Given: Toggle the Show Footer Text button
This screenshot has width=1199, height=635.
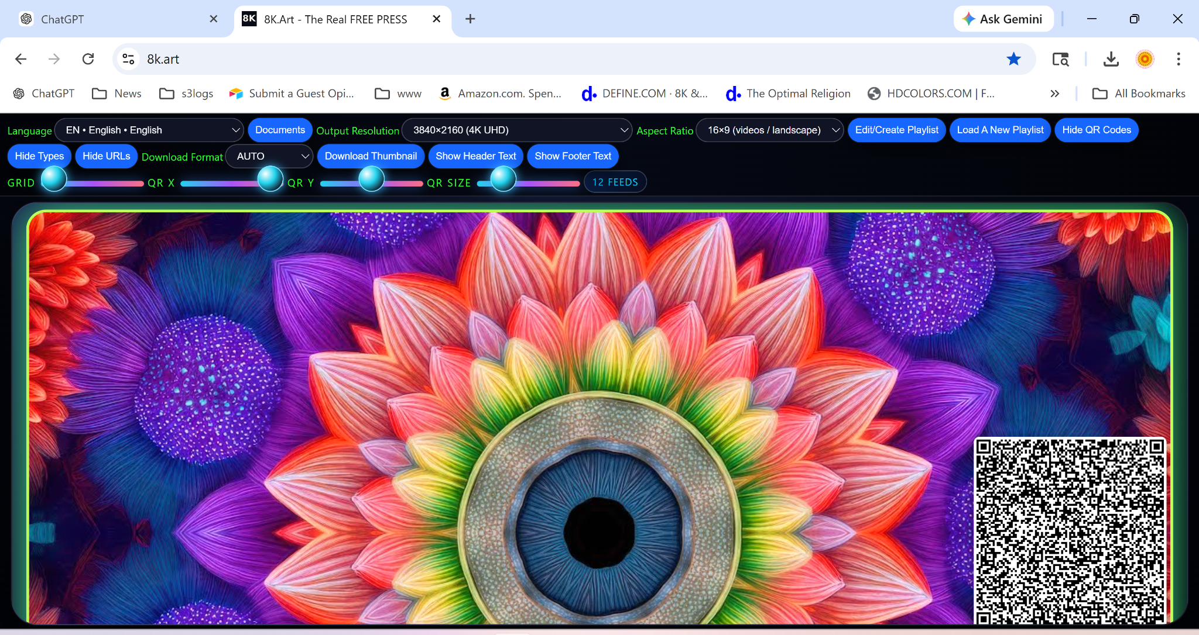Looking at the screenshot, I should (573, 156).
